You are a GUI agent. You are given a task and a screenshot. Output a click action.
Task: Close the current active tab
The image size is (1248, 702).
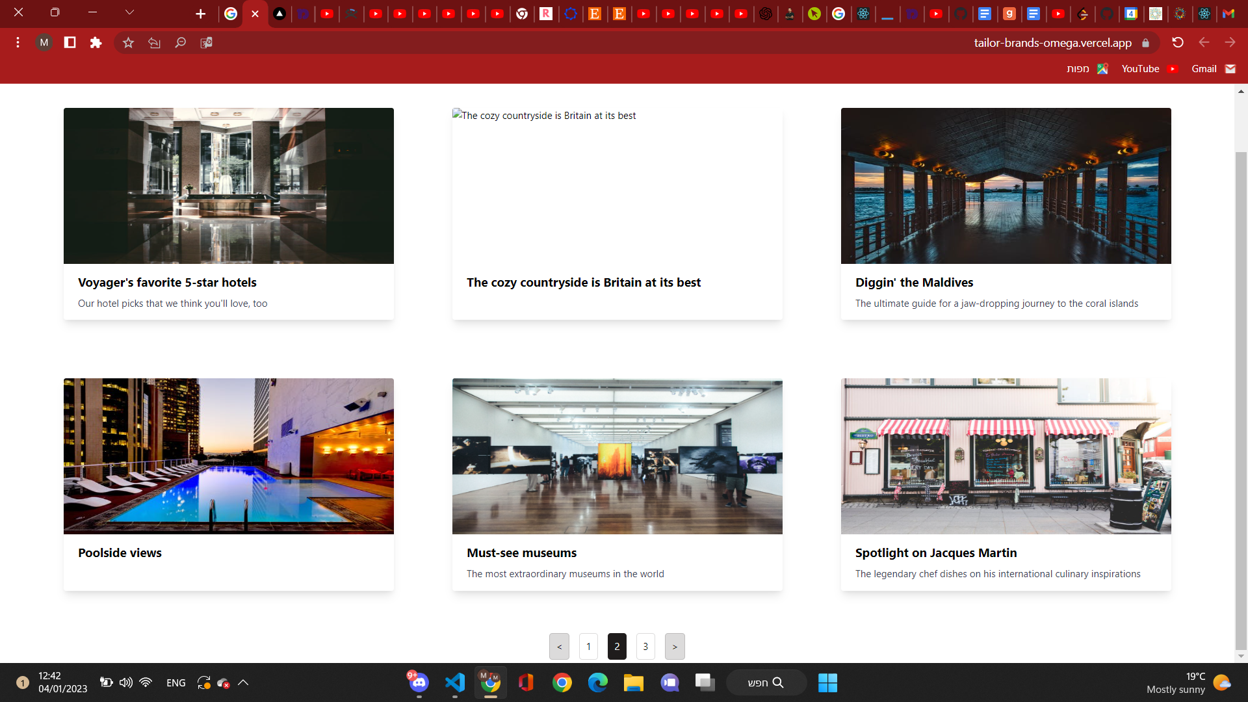click(x=255, y=14)
